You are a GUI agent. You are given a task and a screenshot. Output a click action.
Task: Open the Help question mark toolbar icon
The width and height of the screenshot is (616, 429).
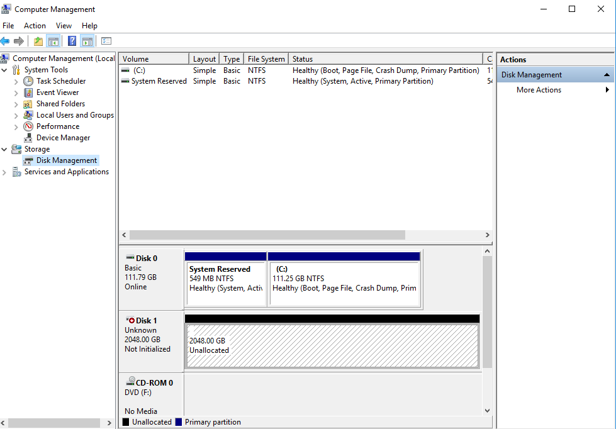click(x=72, y=41)
